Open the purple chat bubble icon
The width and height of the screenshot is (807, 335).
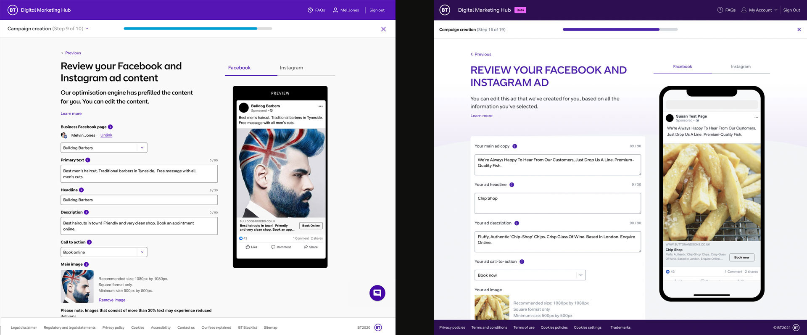tap(377, 293)
